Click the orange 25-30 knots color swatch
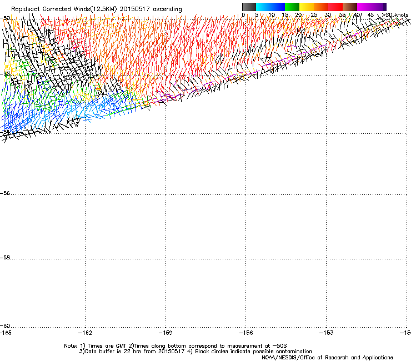 (321, 7)
